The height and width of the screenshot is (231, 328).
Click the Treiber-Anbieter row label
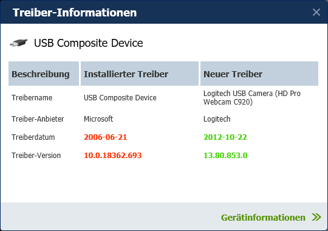click(x=38, y=119)
